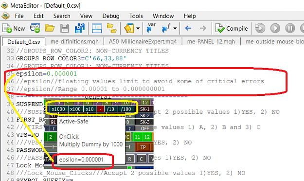The image size is (304, 181).
Task: Open the Search menu
Action: [62, 16]
